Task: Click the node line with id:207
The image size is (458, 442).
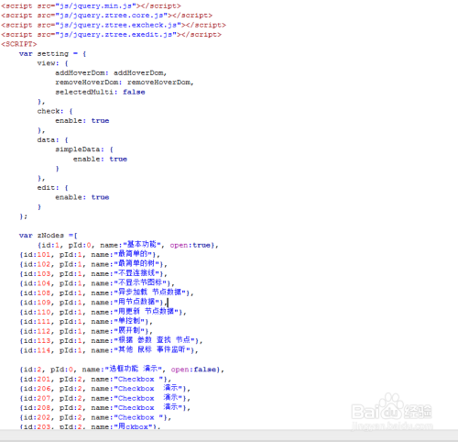Action: (104, 398)
